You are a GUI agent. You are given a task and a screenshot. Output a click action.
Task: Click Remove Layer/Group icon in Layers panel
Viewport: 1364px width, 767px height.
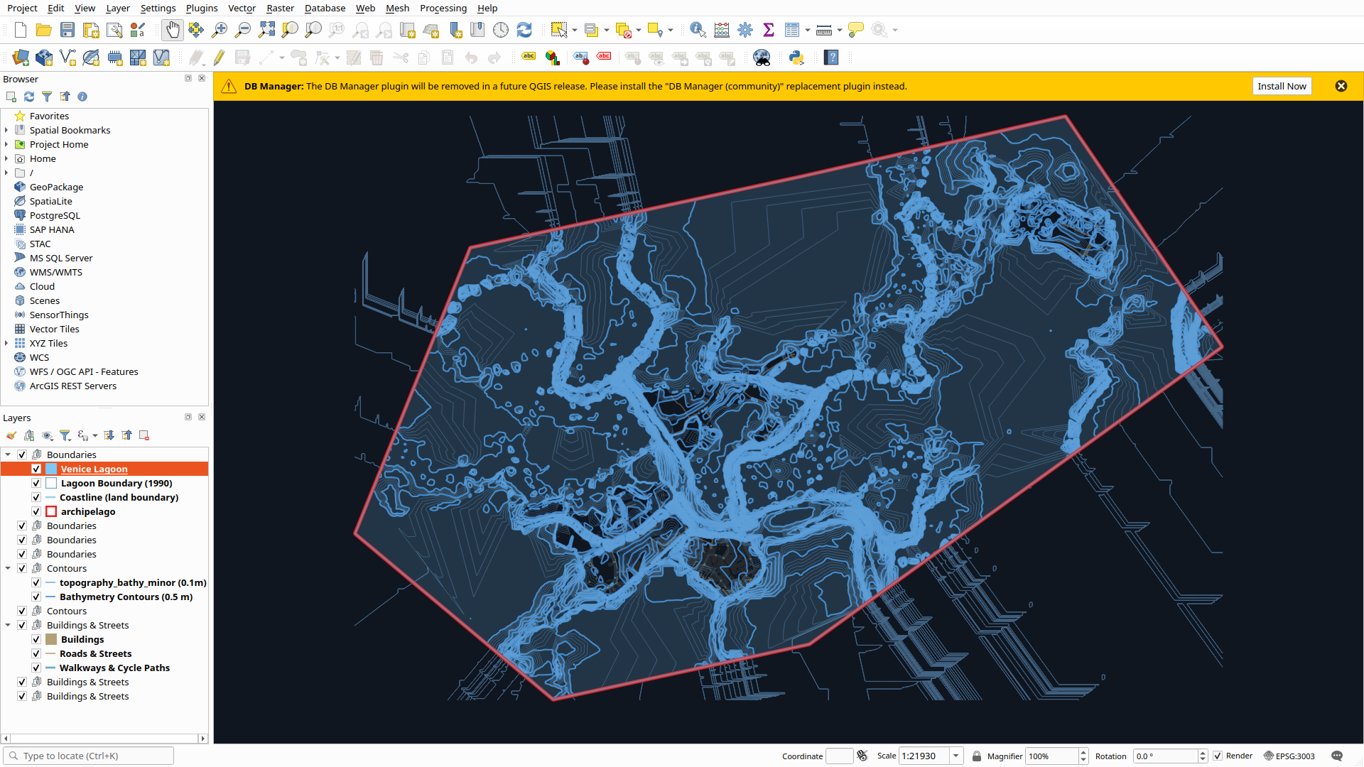point(144,435)
